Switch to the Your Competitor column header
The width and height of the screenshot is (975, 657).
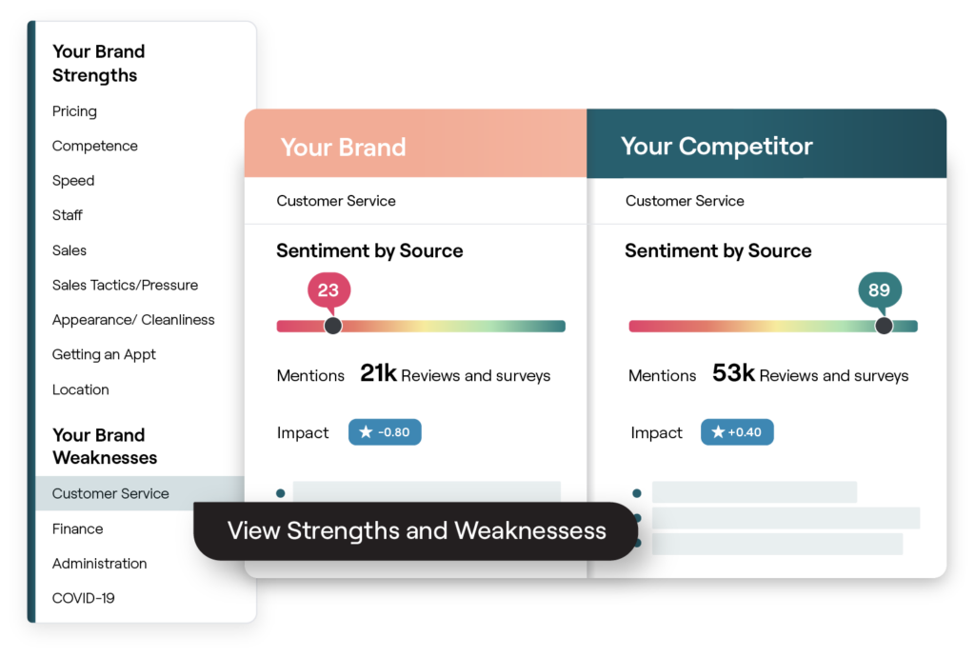point(716,146)
